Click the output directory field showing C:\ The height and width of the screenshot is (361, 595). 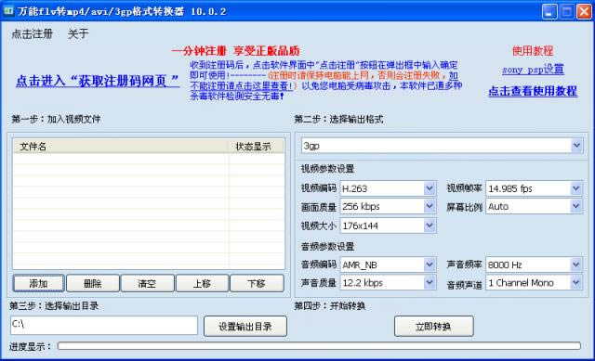[x=104, y=325]
